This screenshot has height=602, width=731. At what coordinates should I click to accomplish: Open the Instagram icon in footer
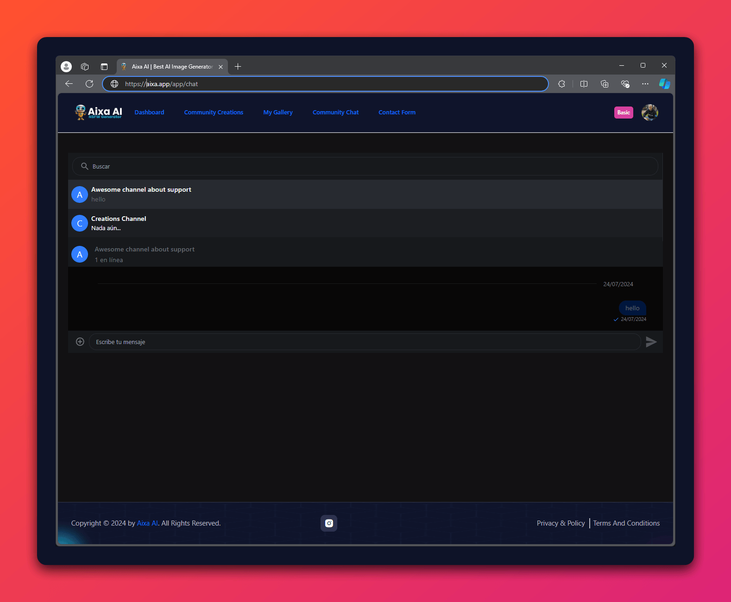point(329,523)
